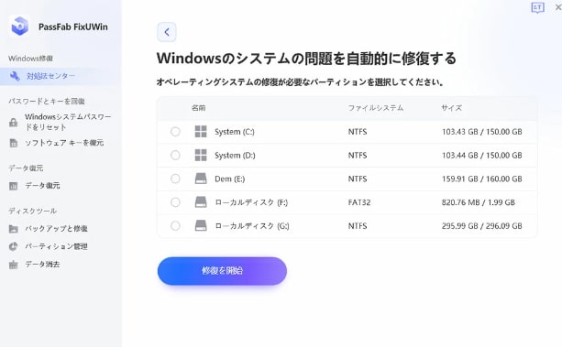This screenshot has height=347, width=562.
Task: Click the サイズ column header
Action: (452, 108)
